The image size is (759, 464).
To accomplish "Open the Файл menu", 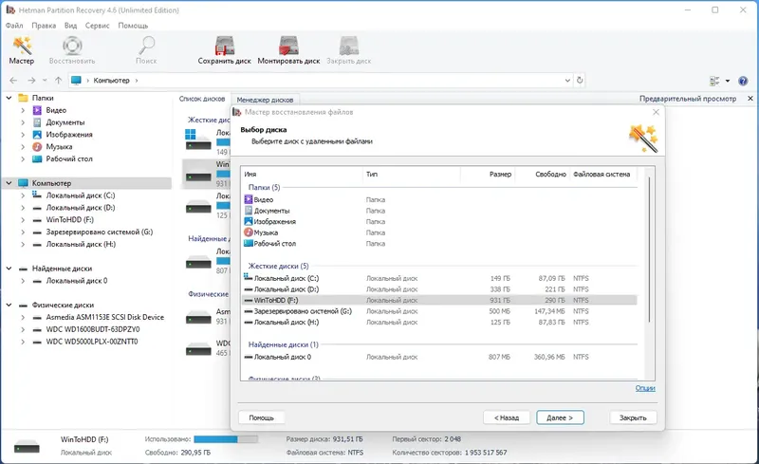I will tap(14, 26).
